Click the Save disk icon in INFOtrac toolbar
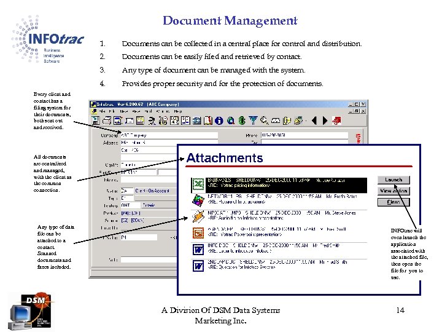 [x=96, y=121]
